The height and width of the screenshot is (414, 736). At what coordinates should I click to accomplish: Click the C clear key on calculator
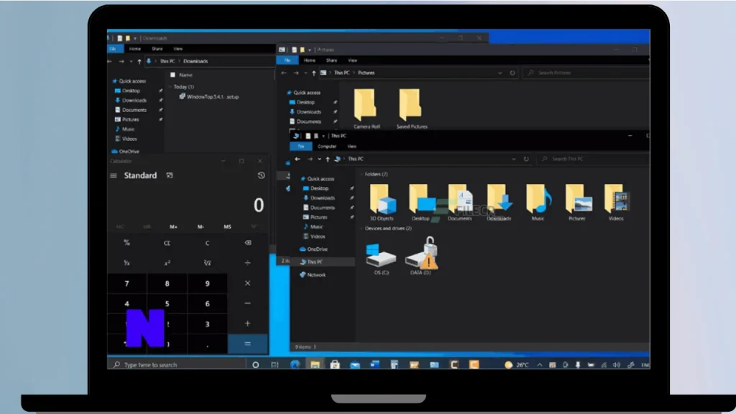click(x=207, y=243)
